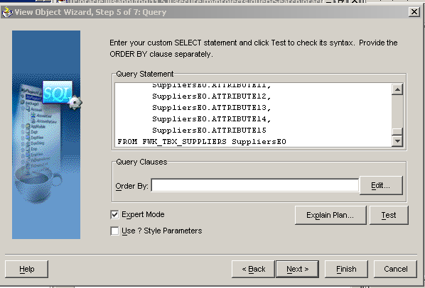Viewport: 425px width, 288px height.
Task: Click the wizard icon in the title bar
Action: point(7,12)
